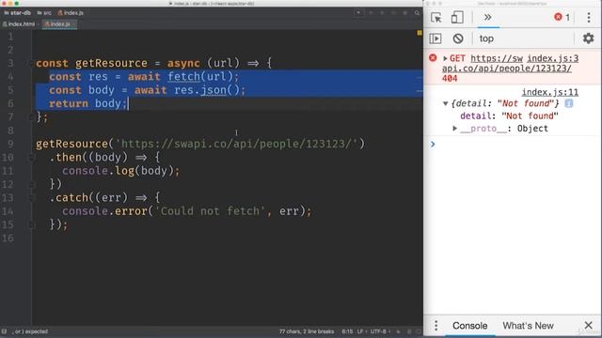This screenshot has height=338, width=602.
Task: Switch to the What's New tab
Action: 528,326
